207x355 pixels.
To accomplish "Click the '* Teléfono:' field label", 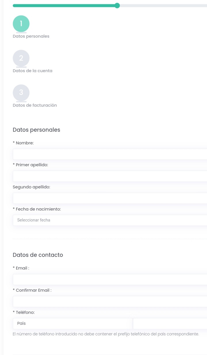I will tap(24, 312).
